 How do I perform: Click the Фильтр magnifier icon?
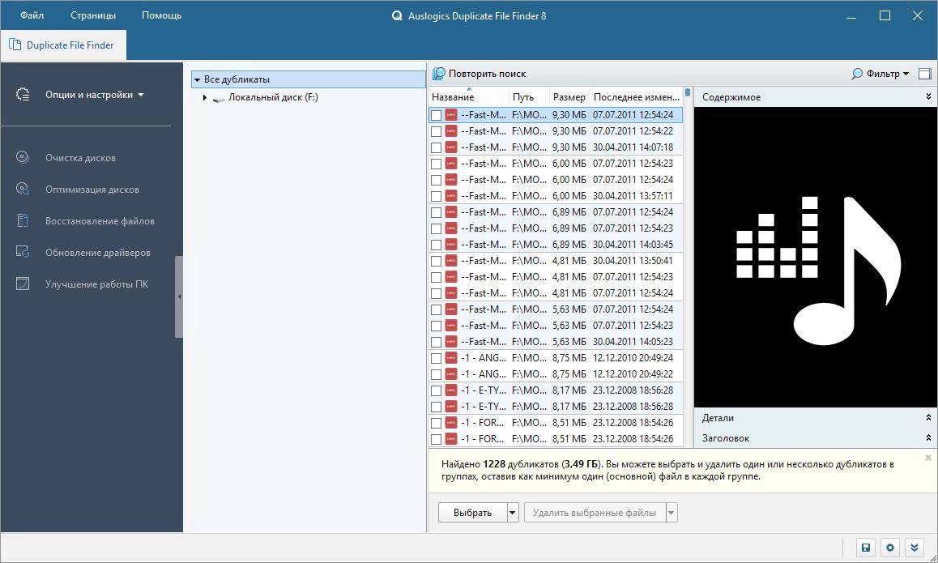857,74
